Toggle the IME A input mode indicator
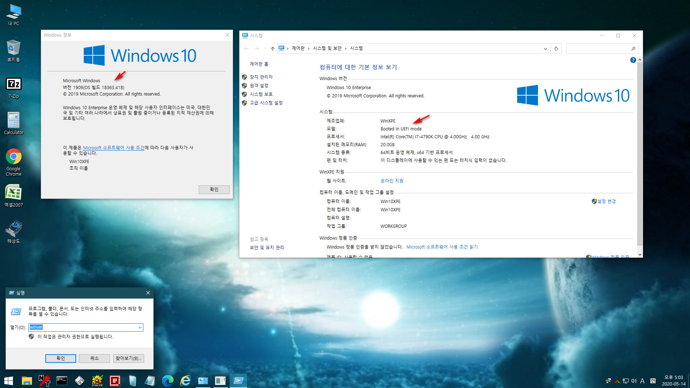This screenshot has width=690, height=388. (642, 381)
